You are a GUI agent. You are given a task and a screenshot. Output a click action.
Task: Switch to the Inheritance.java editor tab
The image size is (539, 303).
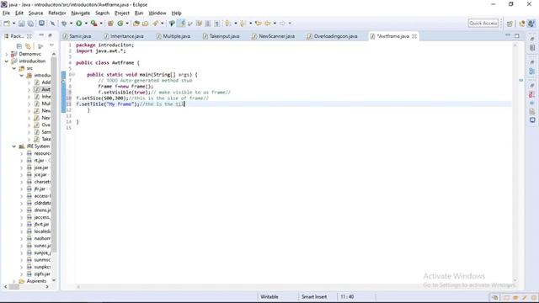(x=124, y=36)
